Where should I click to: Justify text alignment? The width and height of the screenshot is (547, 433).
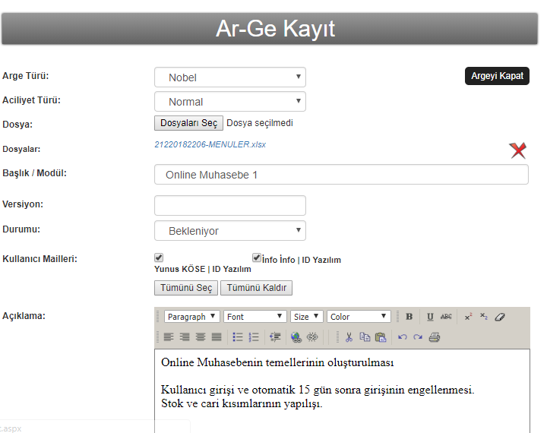pos(217,337)
